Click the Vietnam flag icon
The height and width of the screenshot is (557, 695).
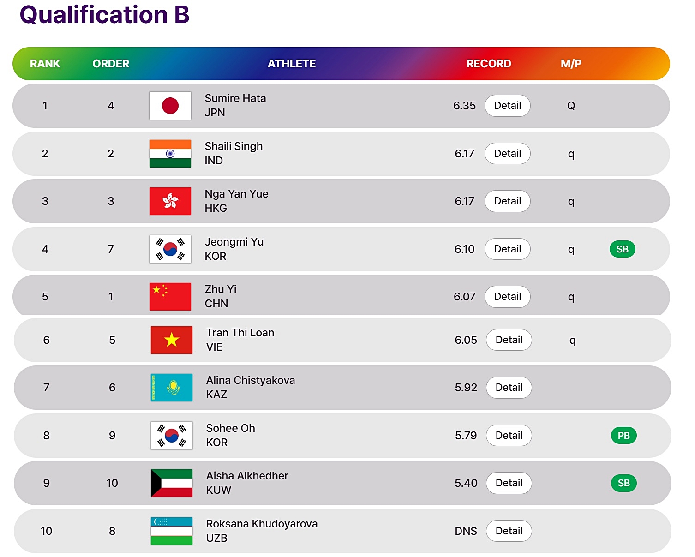click(172, 340)
